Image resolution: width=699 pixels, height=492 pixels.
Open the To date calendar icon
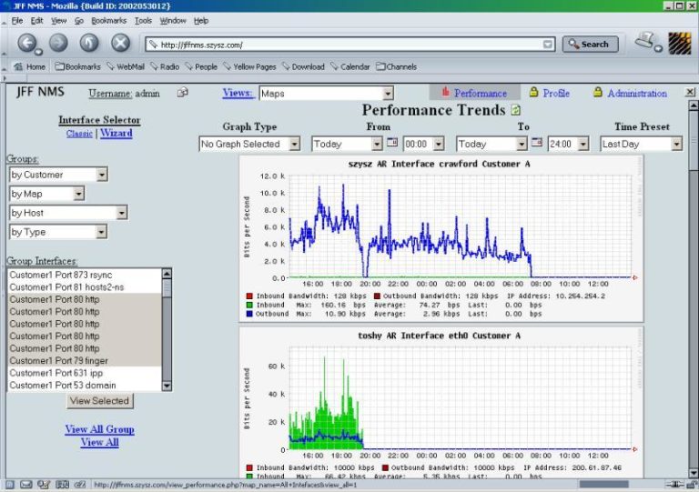tap(537, 143)
